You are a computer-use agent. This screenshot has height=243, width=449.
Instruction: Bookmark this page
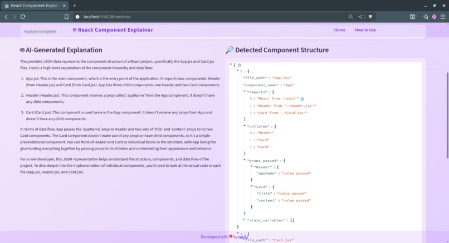[66, 17]
